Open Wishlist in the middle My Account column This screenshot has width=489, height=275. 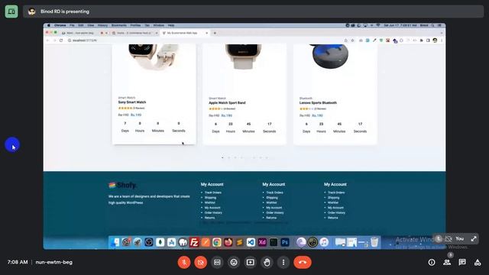click(x=271, y=202)
